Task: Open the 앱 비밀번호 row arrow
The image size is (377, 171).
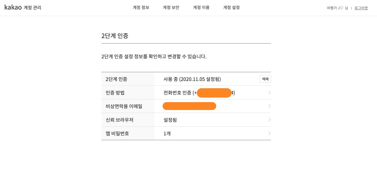Action: [x=270, y=133]
